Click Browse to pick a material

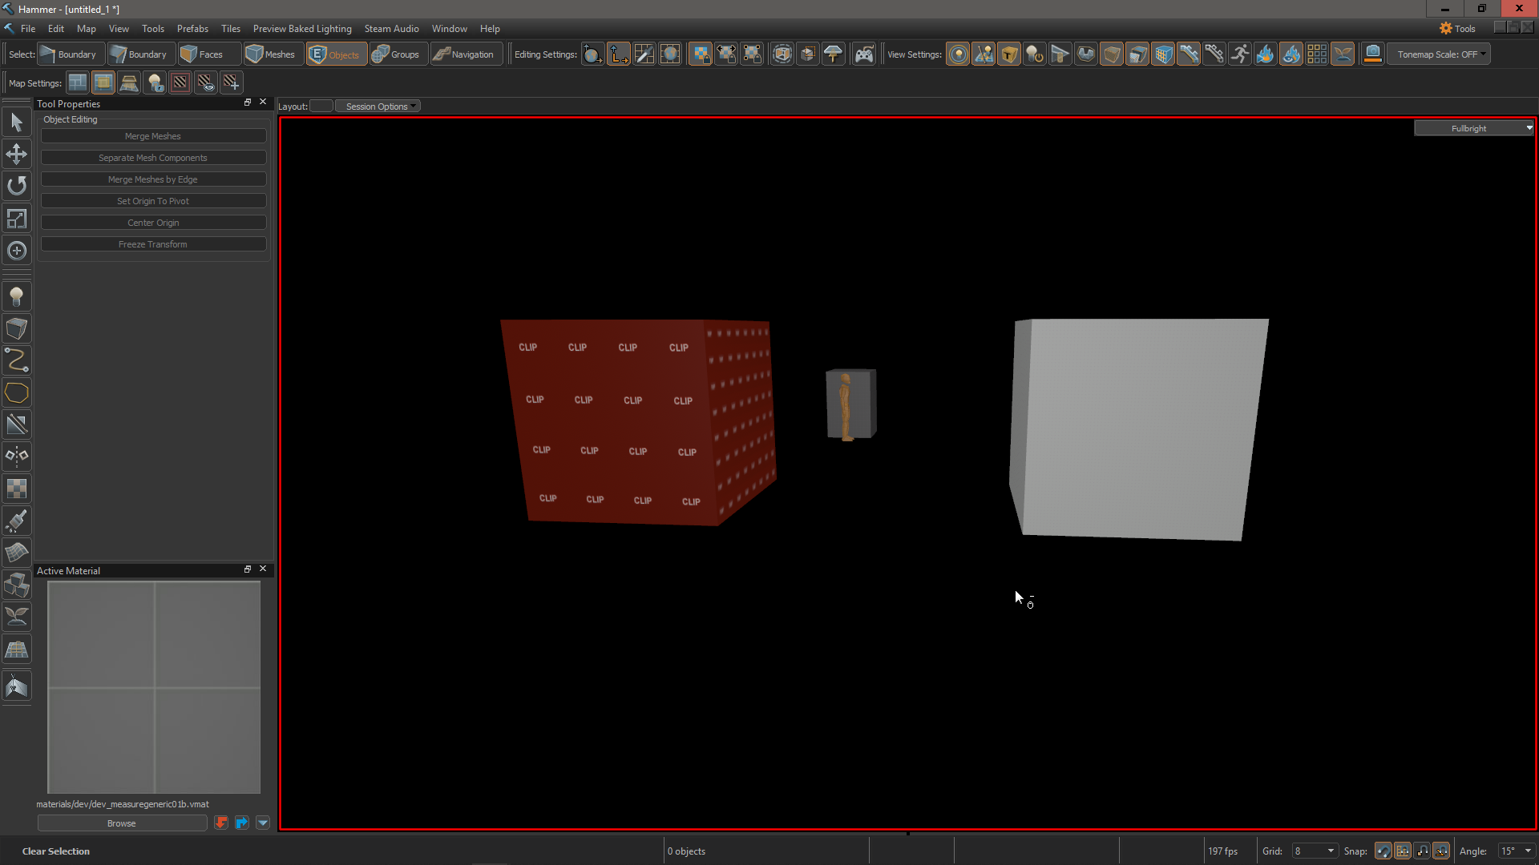tap(121, 823)
